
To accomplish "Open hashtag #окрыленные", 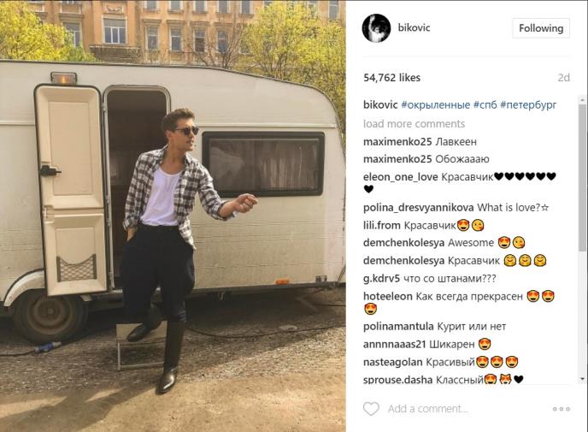I will (435, 104).
